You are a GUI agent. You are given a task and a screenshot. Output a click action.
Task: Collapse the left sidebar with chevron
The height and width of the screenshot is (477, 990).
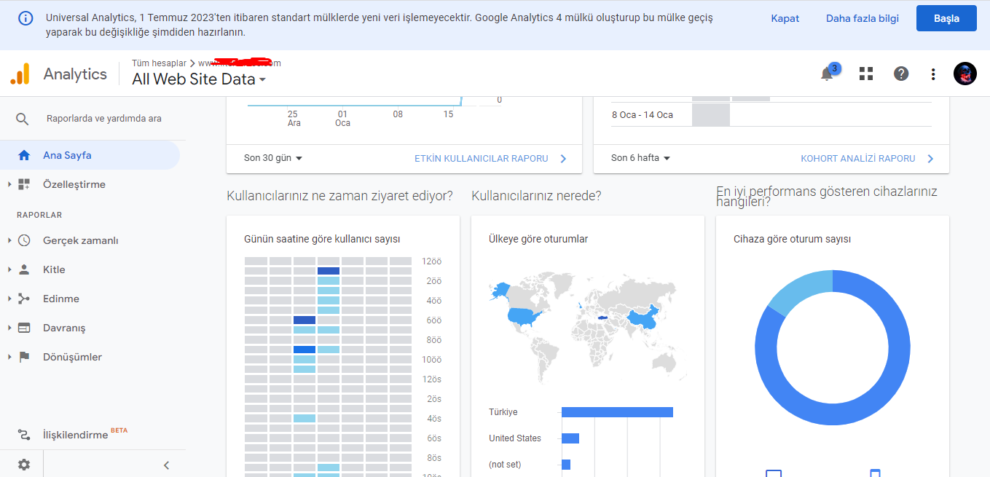click(166, 465)
